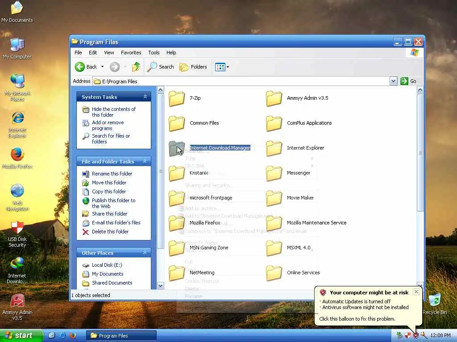
Task: Click Publish this folder to the Web
Action: pyautogui.click(x=113, y=203)
